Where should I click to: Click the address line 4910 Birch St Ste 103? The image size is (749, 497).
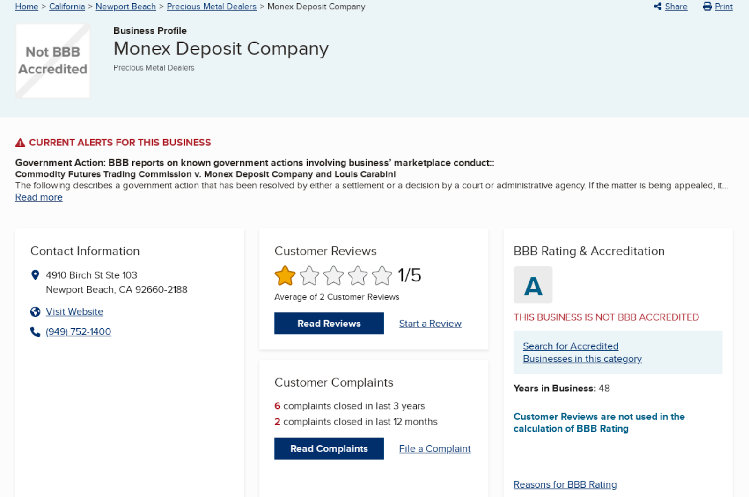[92, 275]
